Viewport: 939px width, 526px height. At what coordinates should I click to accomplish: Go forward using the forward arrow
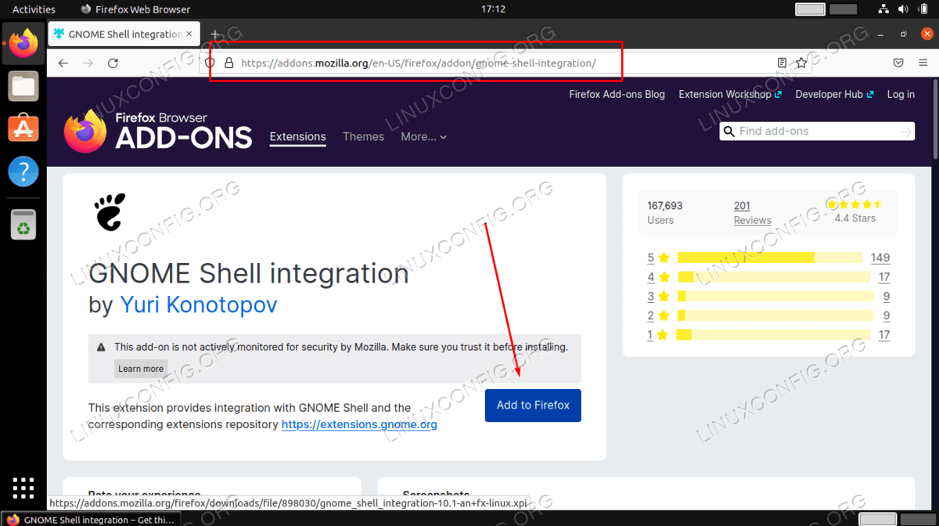pos(88,63)
